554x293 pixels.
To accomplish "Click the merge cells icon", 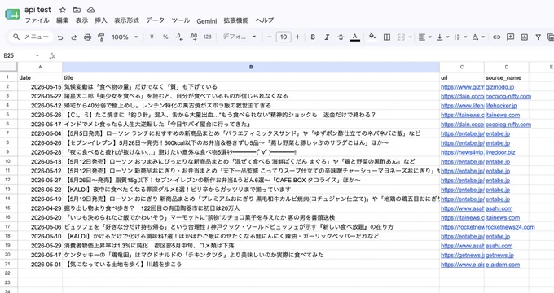I will pyautogui.click(x=401, y=37).
